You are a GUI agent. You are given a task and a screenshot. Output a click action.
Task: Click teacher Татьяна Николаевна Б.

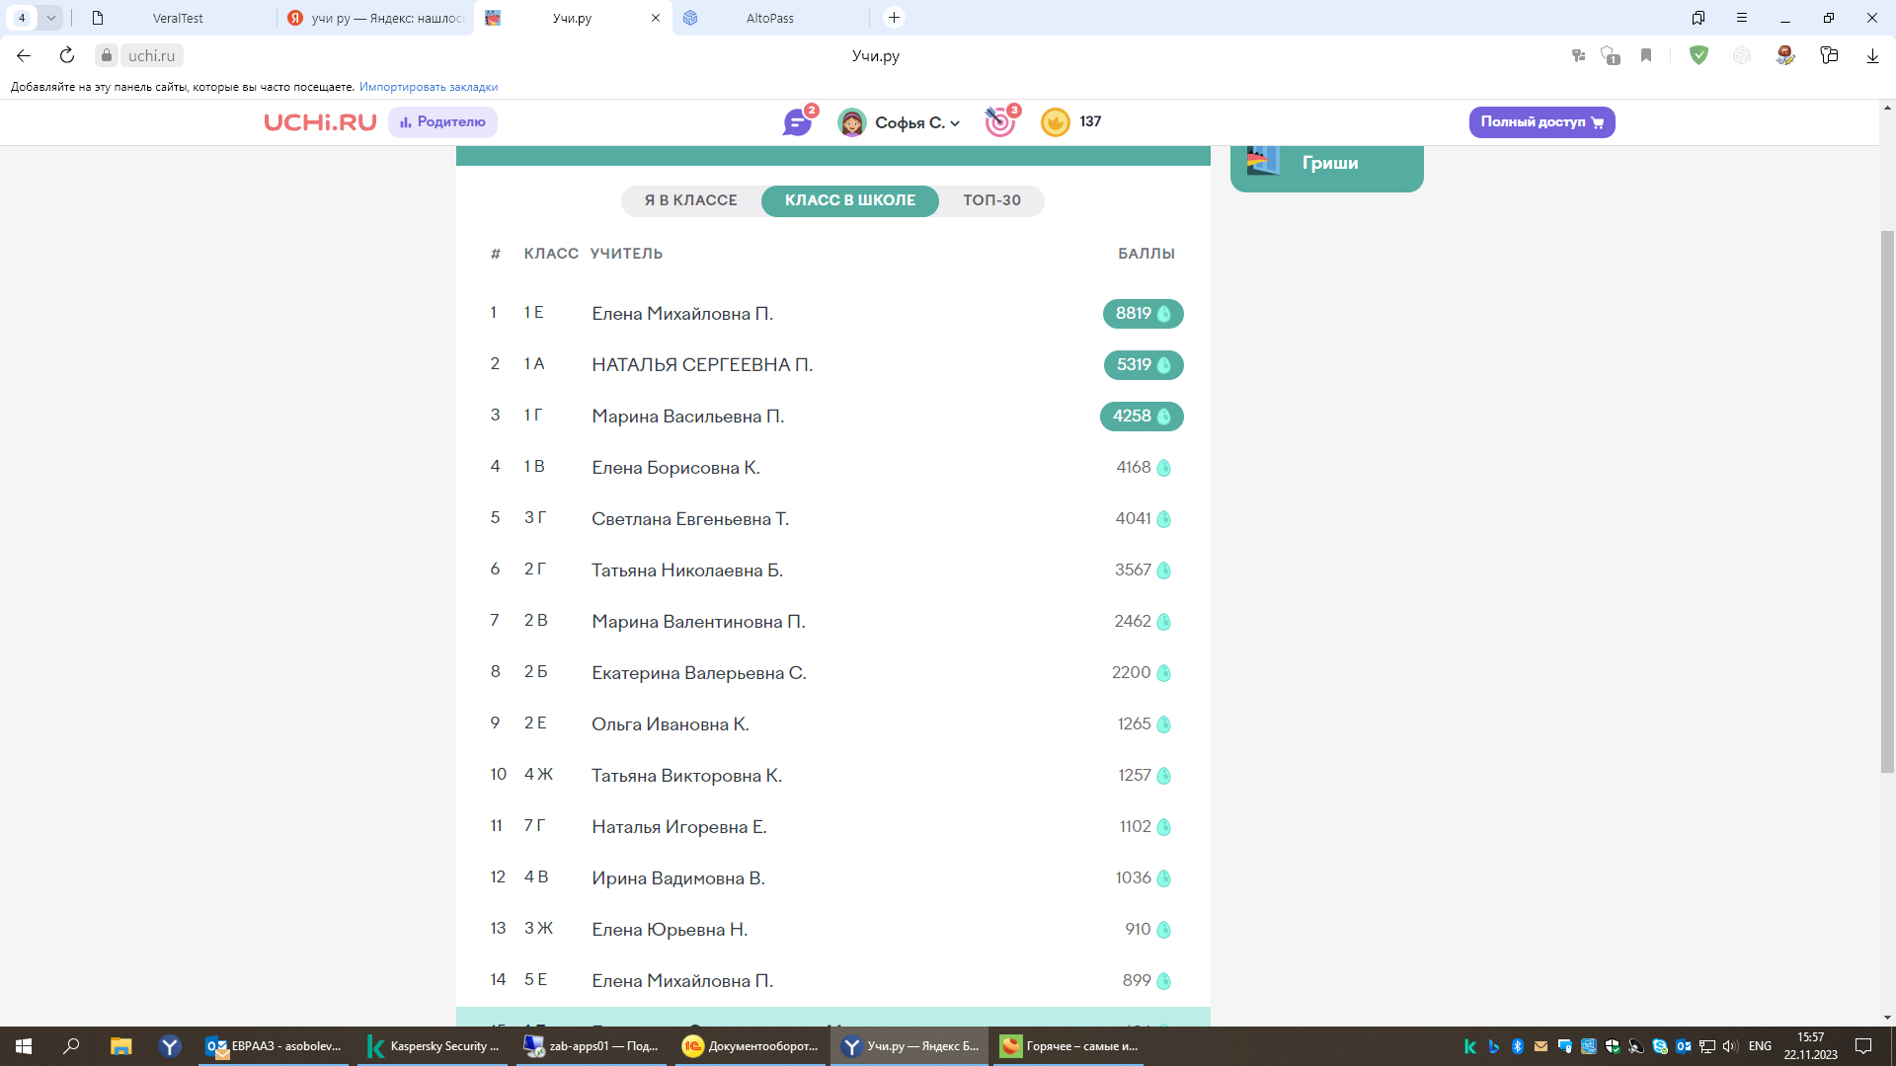point(687,571)
